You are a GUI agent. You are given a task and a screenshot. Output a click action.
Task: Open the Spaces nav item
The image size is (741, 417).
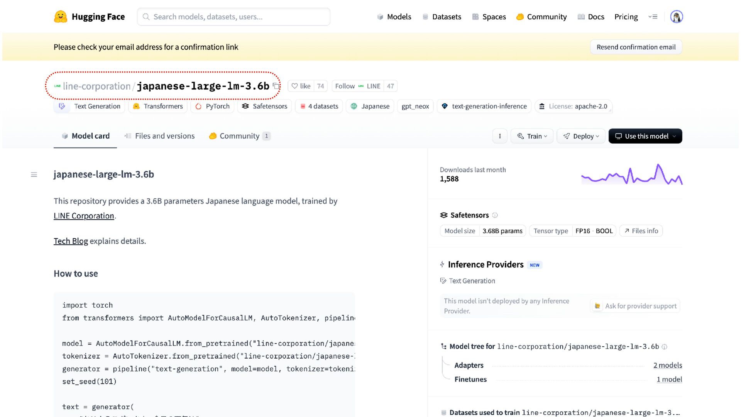point(489,17)
